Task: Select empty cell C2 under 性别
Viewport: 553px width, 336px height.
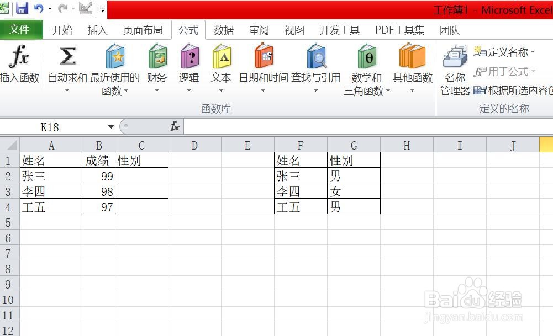Action: (x=142, y=176)
